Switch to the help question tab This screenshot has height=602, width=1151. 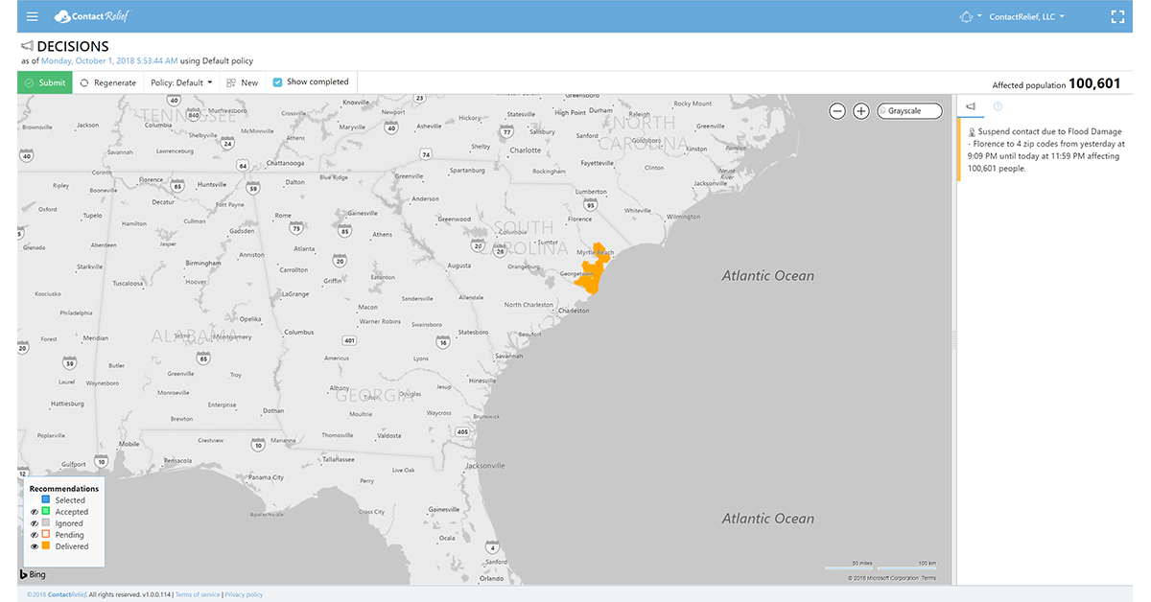tap(998, 106)
